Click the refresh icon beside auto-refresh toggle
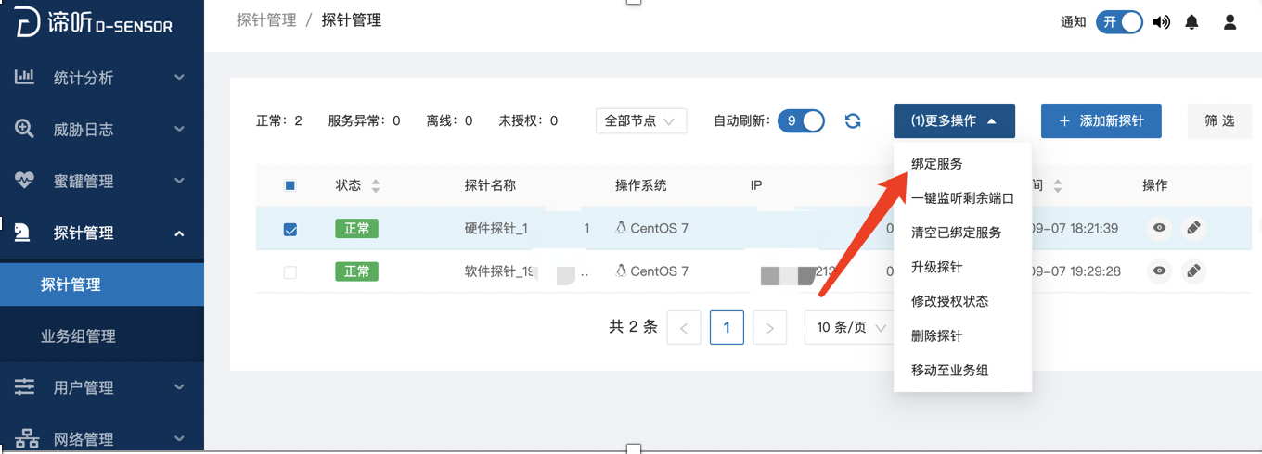 click(x=853, y=121)
